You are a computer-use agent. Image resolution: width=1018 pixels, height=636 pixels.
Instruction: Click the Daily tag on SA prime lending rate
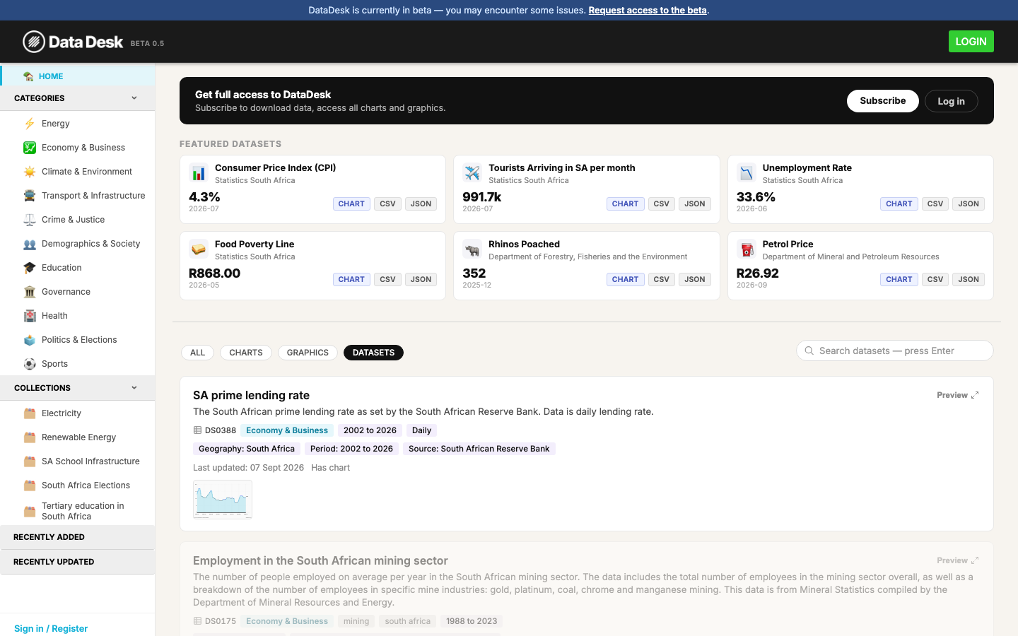pos(421,430)
